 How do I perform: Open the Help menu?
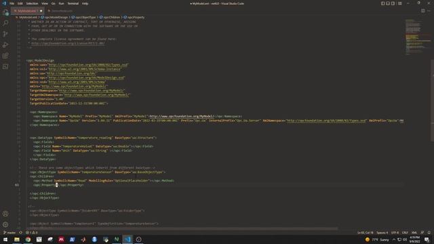pyautogui.click(x=85, y=3)
